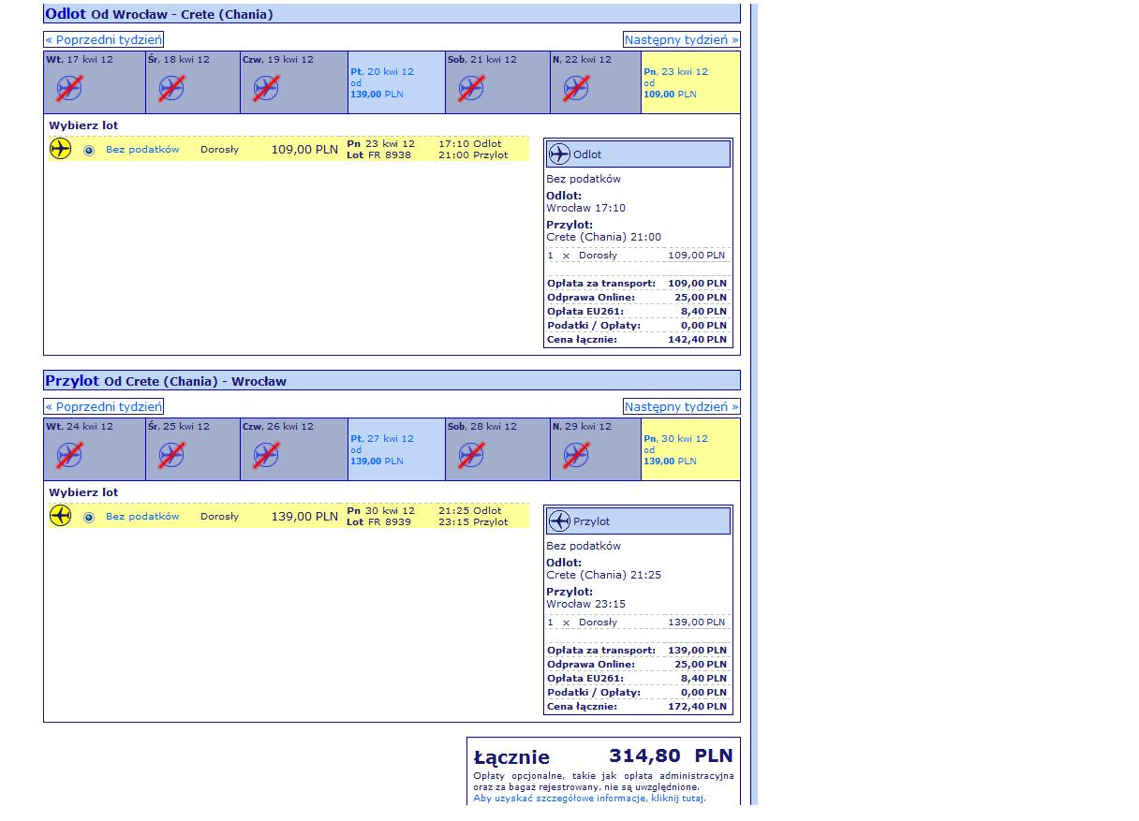Click 'Wrocław 17:10' departure text
The height and width of the screenshot is (821, 1139).
[586, 208]
